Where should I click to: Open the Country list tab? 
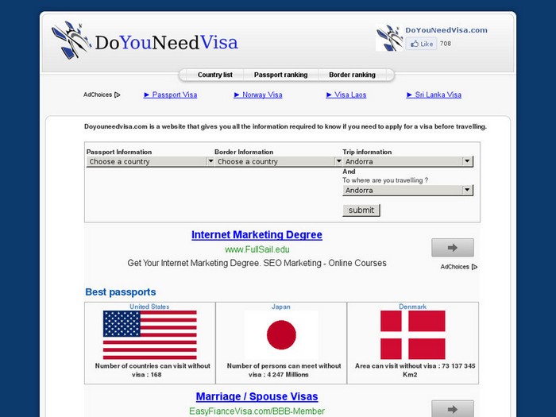[x=215, y=75]
